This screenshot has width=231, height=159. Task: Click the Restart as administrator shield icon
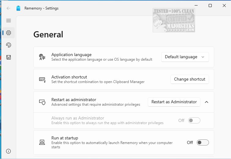click(x=42, y=102)
